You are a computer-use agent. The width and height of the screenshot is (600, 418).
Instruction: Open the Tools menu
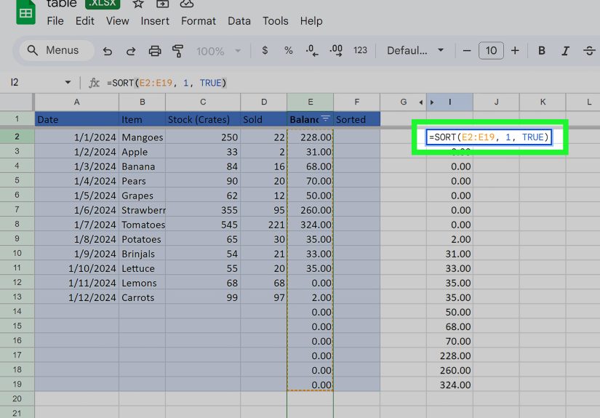(x=275, y=21)
